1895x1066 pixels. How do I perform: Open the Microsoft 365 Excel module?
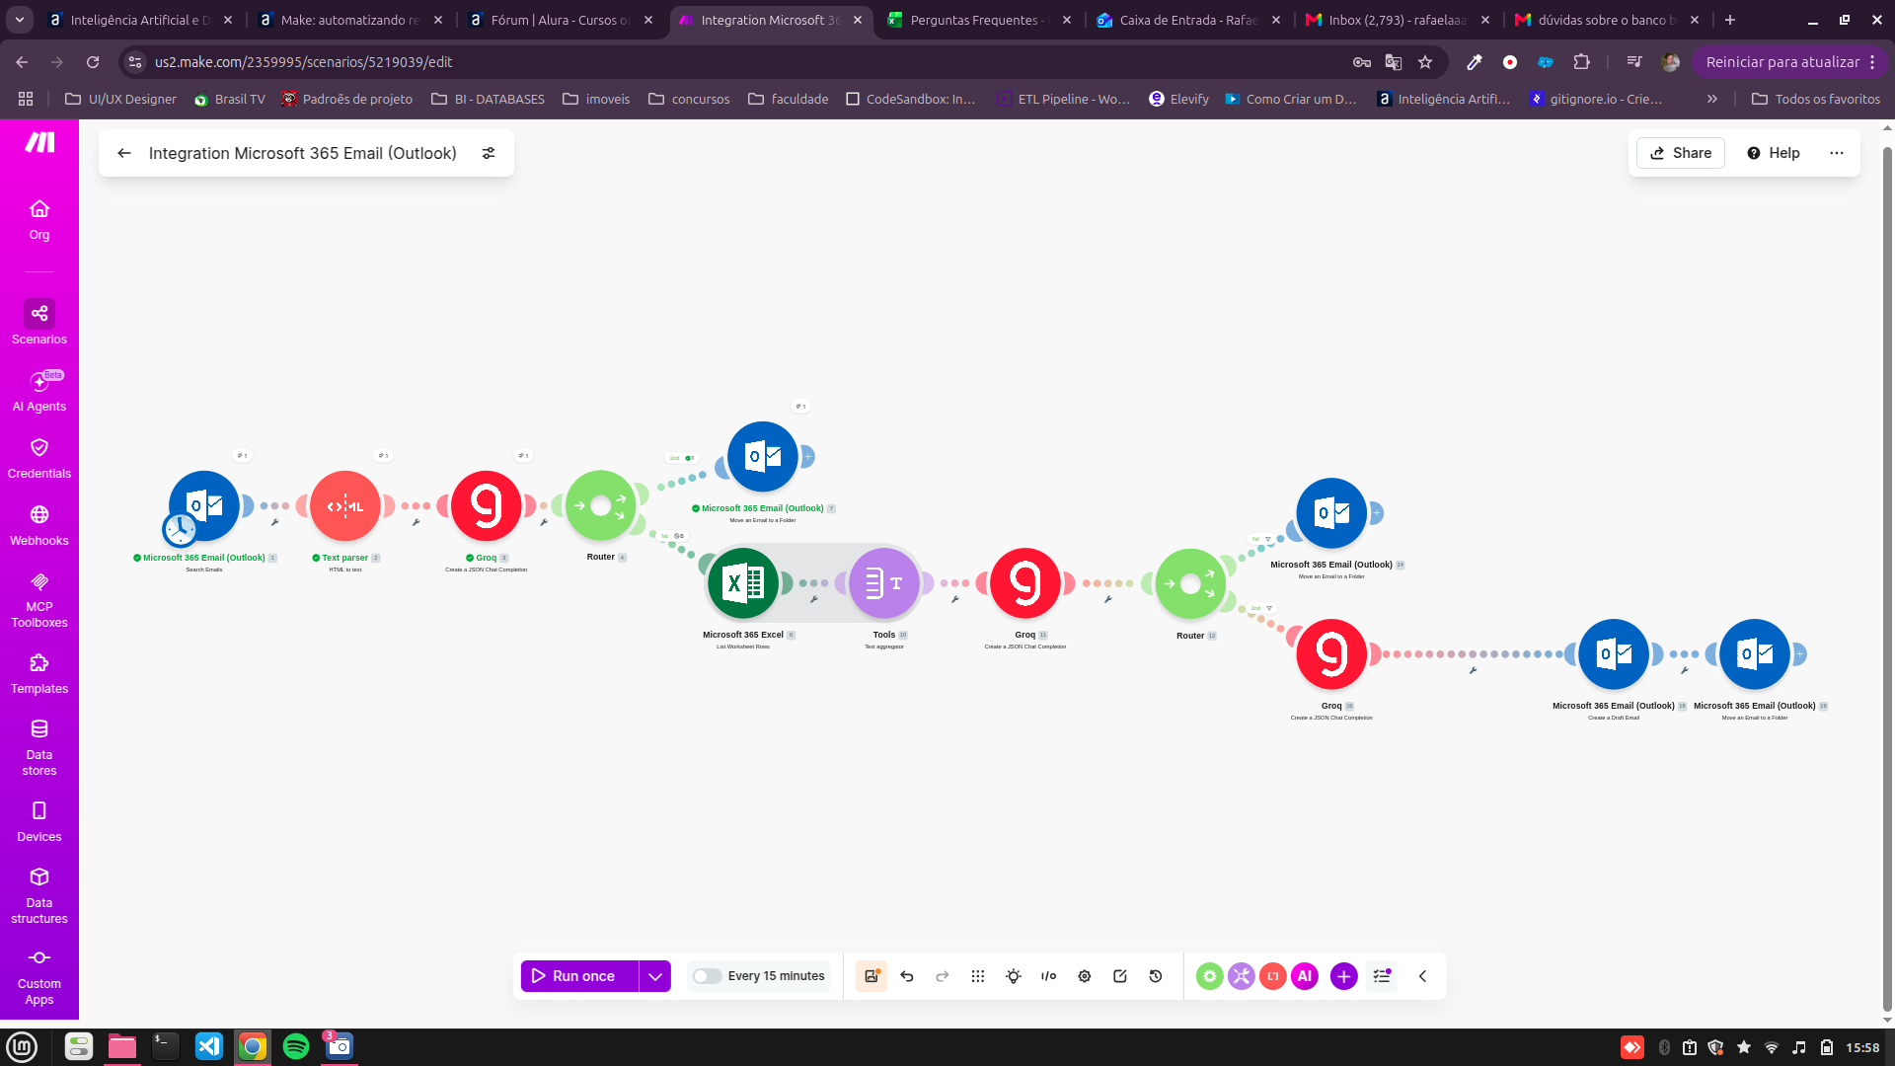click(743, 583)
